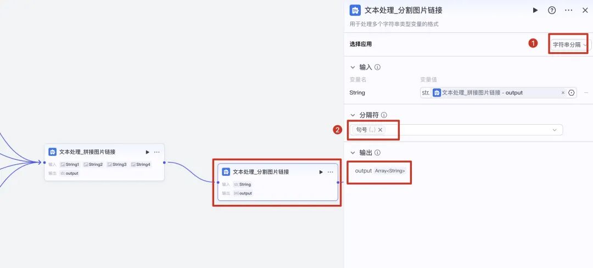Screen dimensions: 593x268
Task: Click the panel title 文本处理_分割图片链接
Action: (404, 10)
